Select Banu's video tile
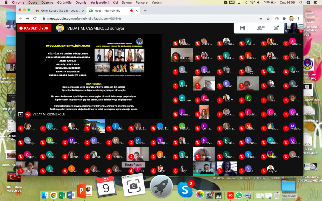 182,55
